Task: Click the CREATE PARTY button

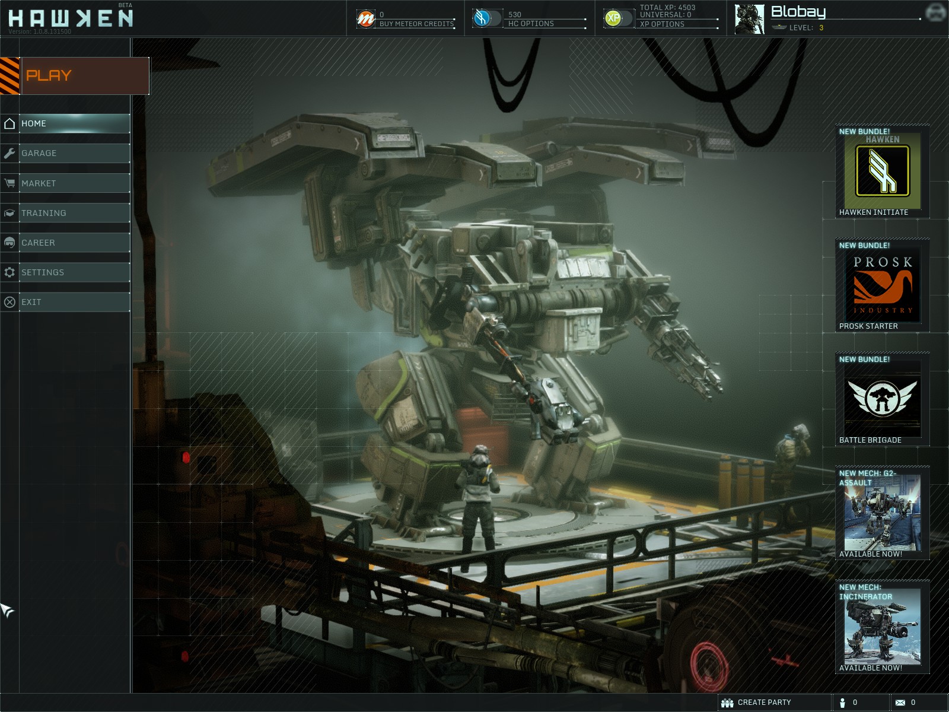Action: tap(773, 703)
